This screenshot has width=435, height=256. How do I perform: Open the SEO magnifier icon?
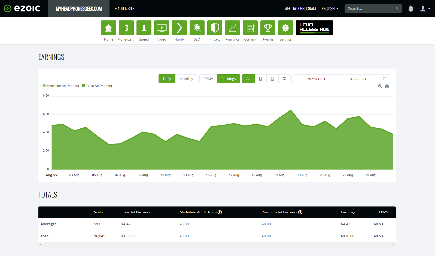(197, 28)
